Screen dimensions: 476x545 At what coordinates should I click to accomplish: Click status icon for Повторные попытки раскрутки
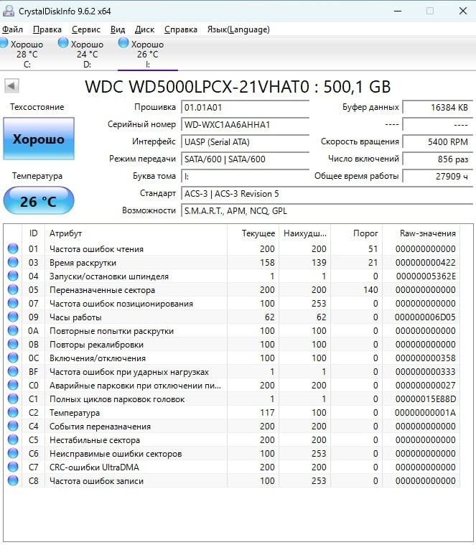(13, 331)
